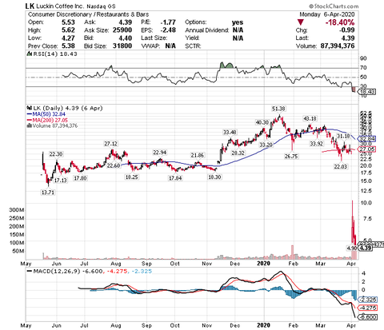Click the 300M volume axis label
Viewport: 384px width, 330px height.
point(17,210)
